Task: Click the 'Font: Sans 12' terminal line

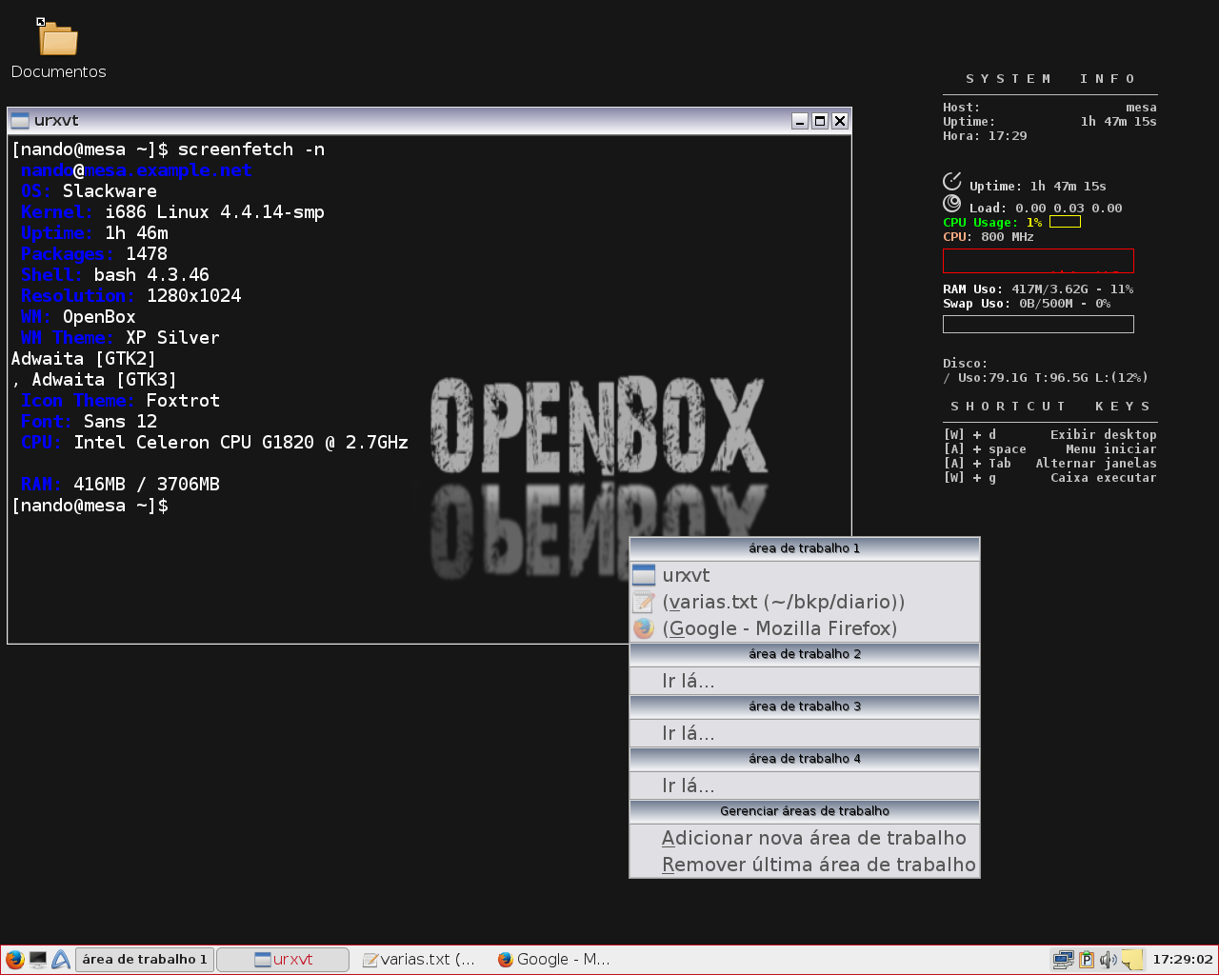Action: (x=90, y=422)
